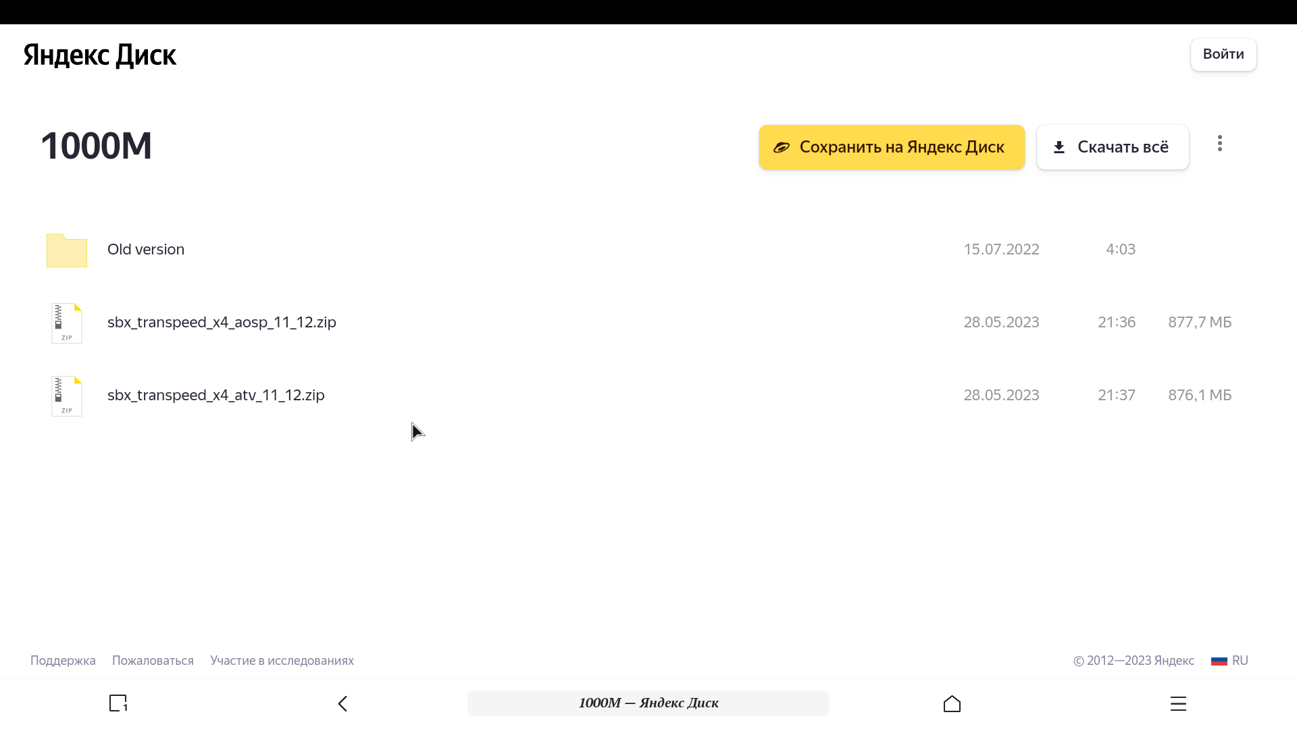Click the 877,7 МБ file size
The height and width of the screenshot is (729, 1297).
tap(1200, 322)
